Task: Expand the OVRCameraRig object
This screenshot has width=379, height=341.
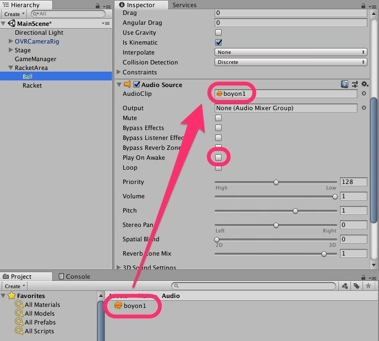Action: [x=10, y=41]
